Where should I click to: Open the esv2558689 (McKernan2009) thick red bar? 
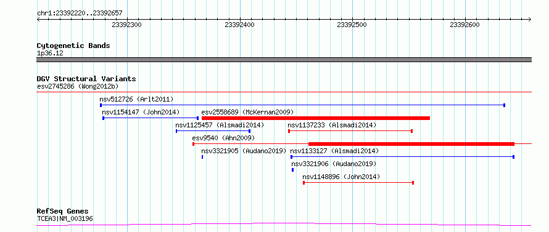(315, 118)
